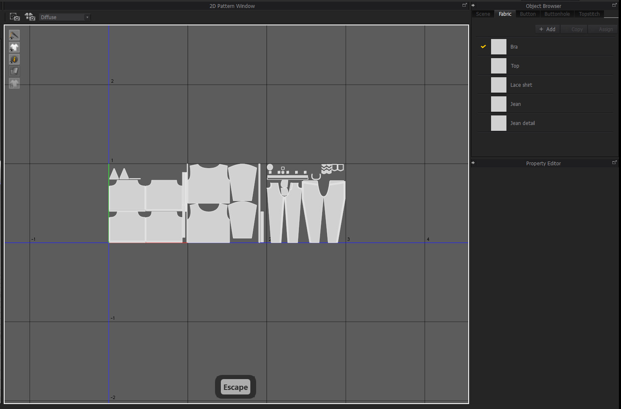Click the lock pattern icon
621x409 pixels.
coord(14,83)
